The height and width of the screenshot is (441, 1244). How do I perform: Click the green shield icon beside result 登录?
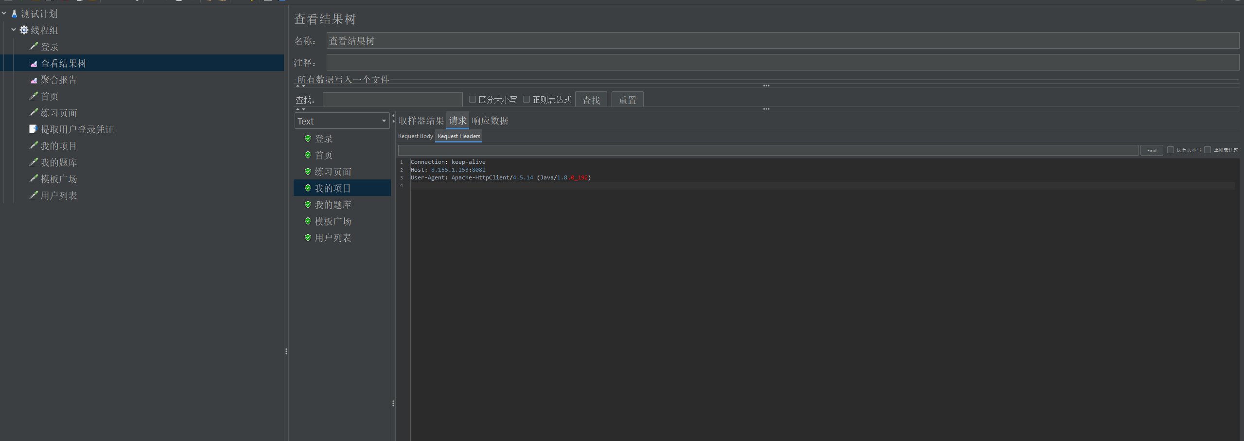point(308,139)
